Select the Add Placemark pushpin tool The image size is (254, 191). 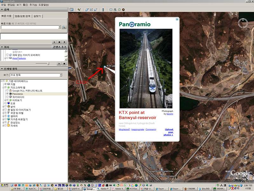tap(79, 10)
